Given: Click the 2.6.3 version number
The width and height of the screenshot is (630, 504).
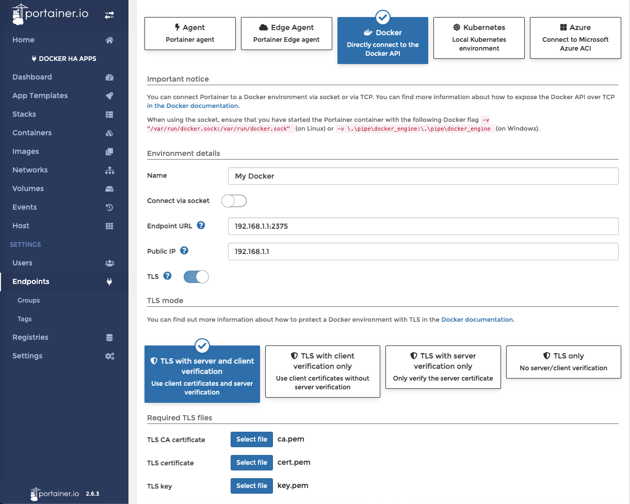Looking at the screenshot, I should [x=92, y=494].
